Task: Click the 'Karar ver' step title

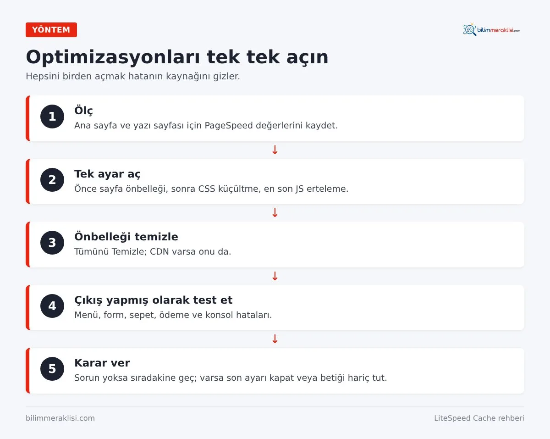Action: click(102, 363)
